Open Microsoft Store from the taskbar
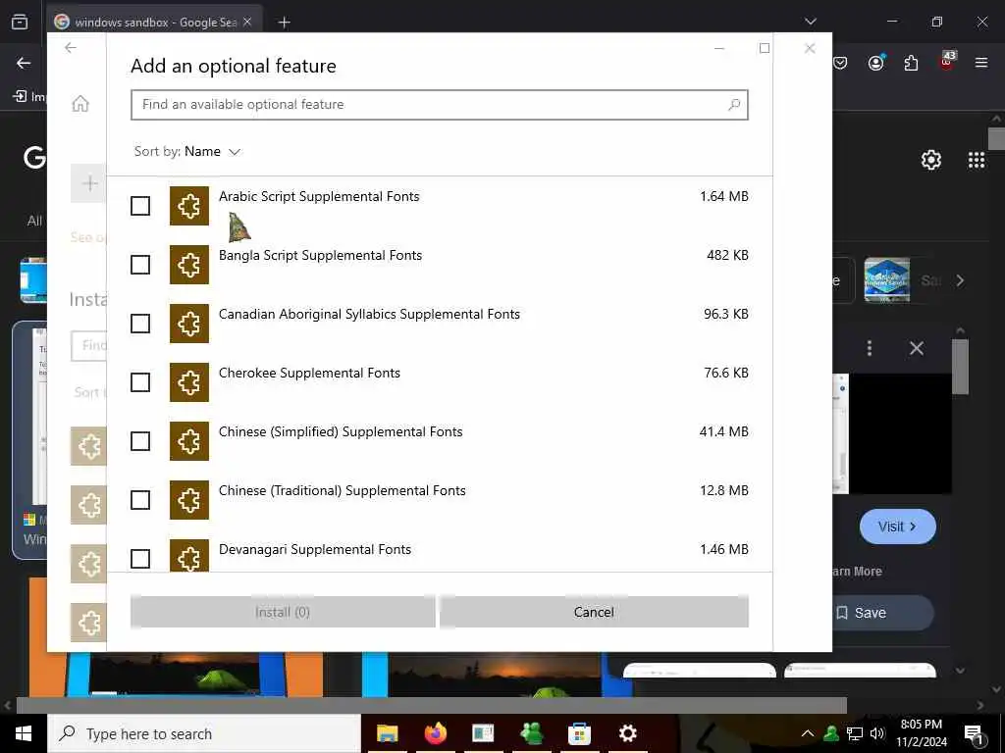1005x753 pixels. (579, 733)
